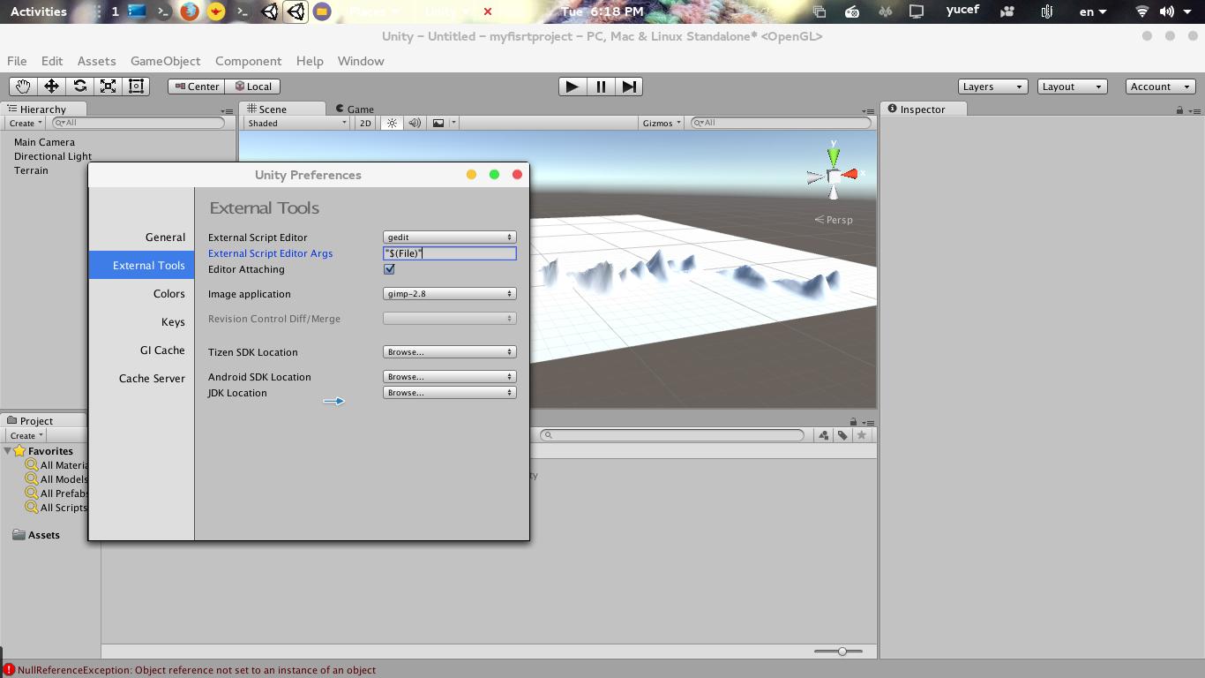Viewport: 1205px width, 678px height.
Task: Select the Scale tool
Action: click(x=108, y=86)
